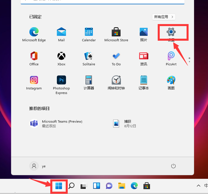Open Task View on taskbar
The width and height of the screenshot is (208, 194).
[x=84, y=186]
